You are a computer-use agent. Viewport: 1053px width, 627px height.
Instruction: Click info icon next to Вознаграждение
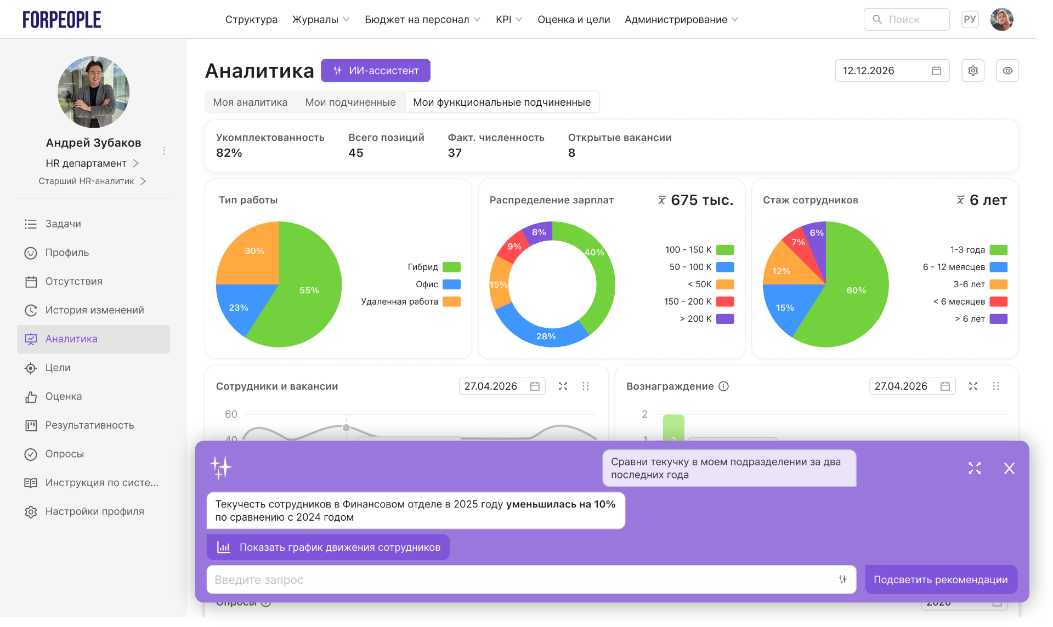[723, 386]
